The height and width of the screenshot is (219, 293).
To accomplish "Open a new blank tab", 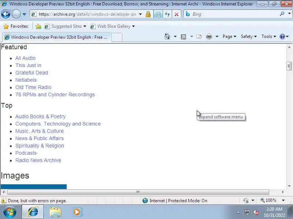I will (x=117, y=37).
